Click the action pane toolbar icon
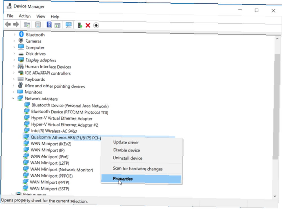 point(57,25)
